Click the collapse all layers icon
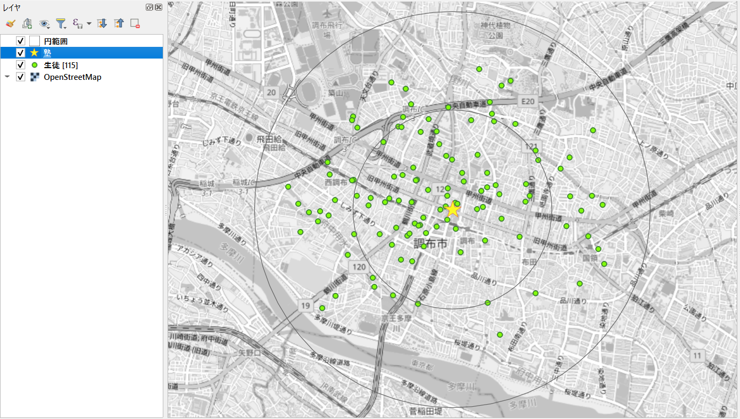 119,23
